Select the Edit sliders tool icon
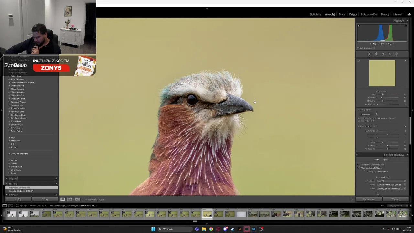The width and height of the screenshot is (414, 233). (369, 54)
